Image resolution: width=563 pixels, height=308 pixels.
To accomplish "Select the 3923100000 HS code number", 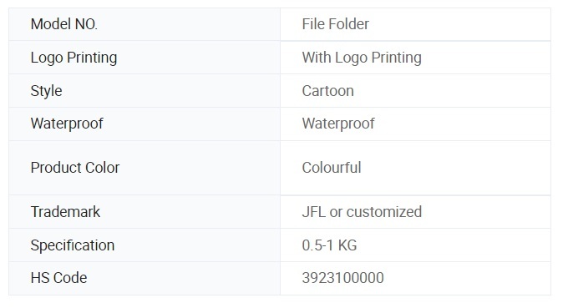I will click(x=343, y=278).
